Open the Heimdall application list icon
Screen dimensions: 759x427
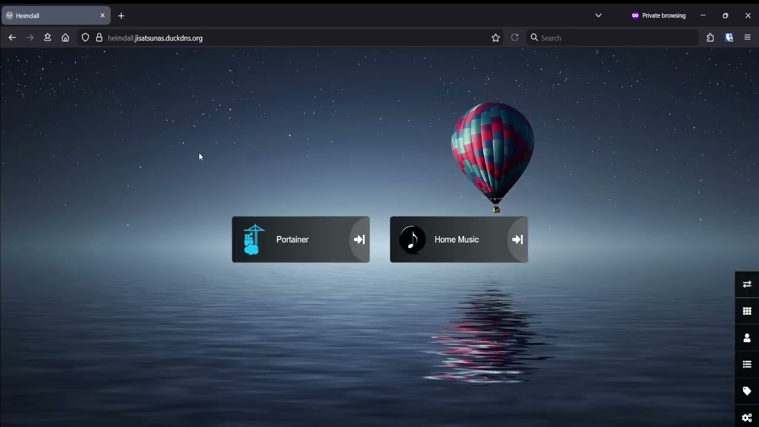(747, 365)
